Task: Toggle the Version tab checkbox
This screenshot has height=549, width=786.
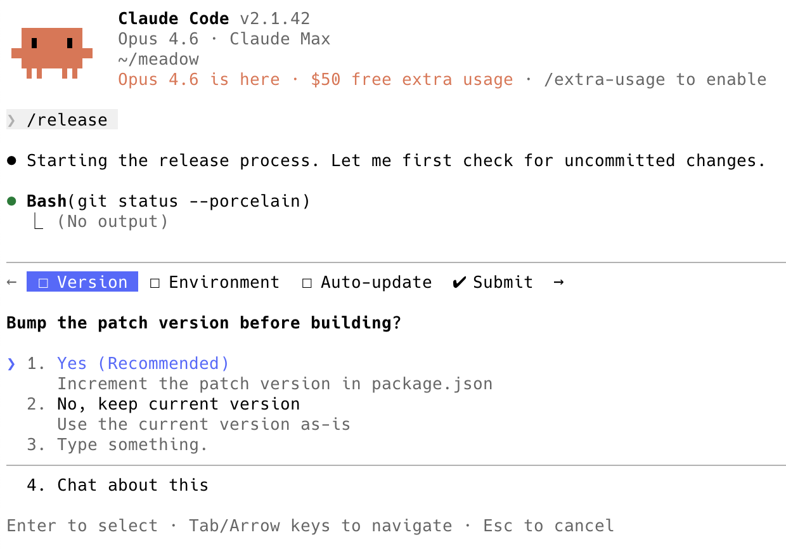Action: (x=43, y=283)
